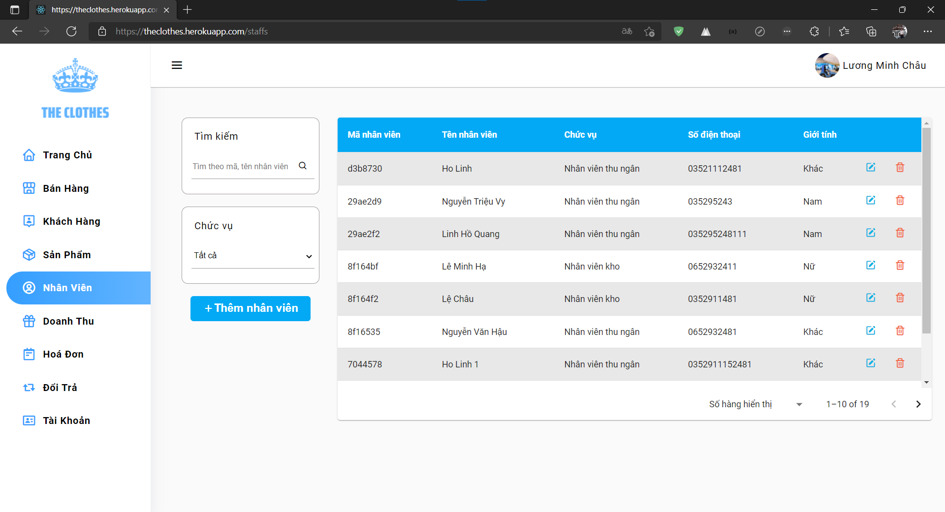The width and height of the screenshot is (945, 512).
Task: Click the Thêm nhân viên button
Action: [251, 308]
